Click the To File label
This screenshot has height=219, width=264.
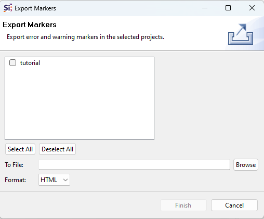(14, 165)
